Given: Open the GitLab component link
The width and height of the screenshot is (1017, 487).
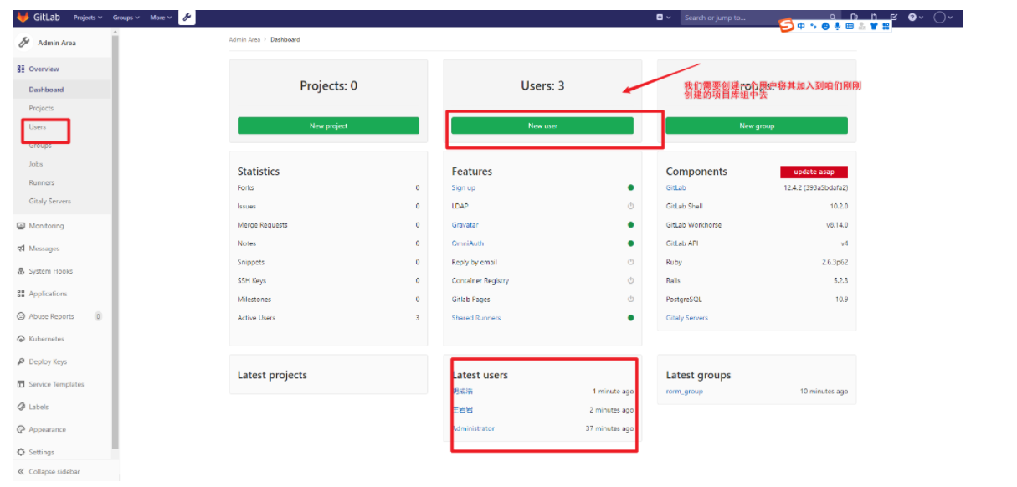Looking at the screenshot, I should (675, 187).
